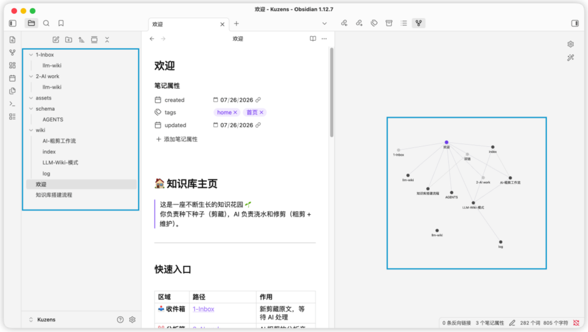Open the bookmarks panel
Image resolution: width=588 pixels, height=332 pixels.
click(61, 23)
